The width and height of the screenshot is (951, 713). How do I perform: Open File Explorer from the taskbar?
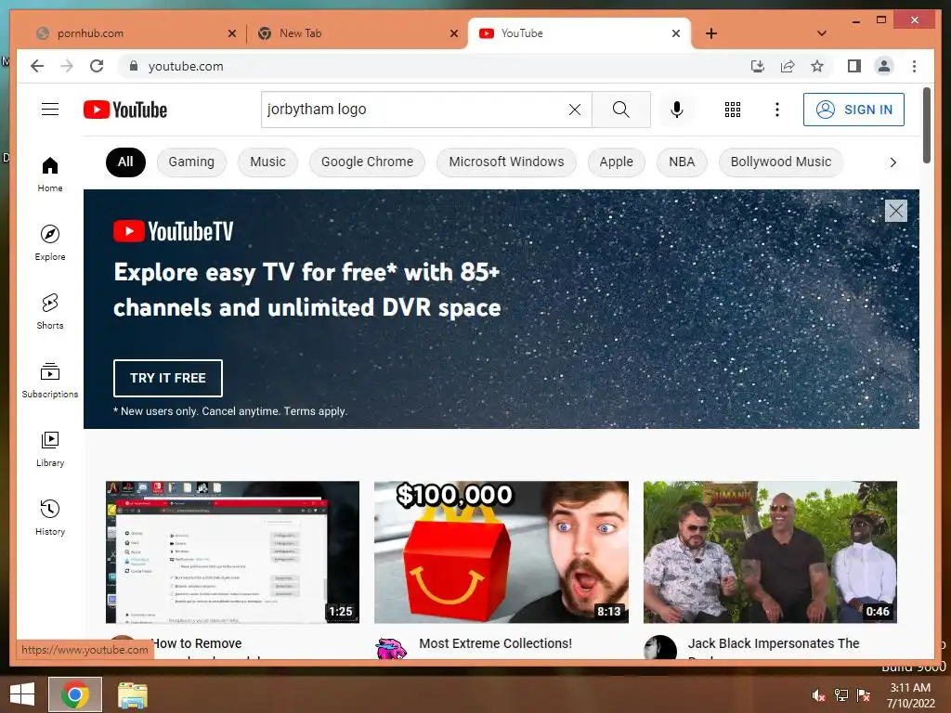pyautogui.click(x=132, y=694)
